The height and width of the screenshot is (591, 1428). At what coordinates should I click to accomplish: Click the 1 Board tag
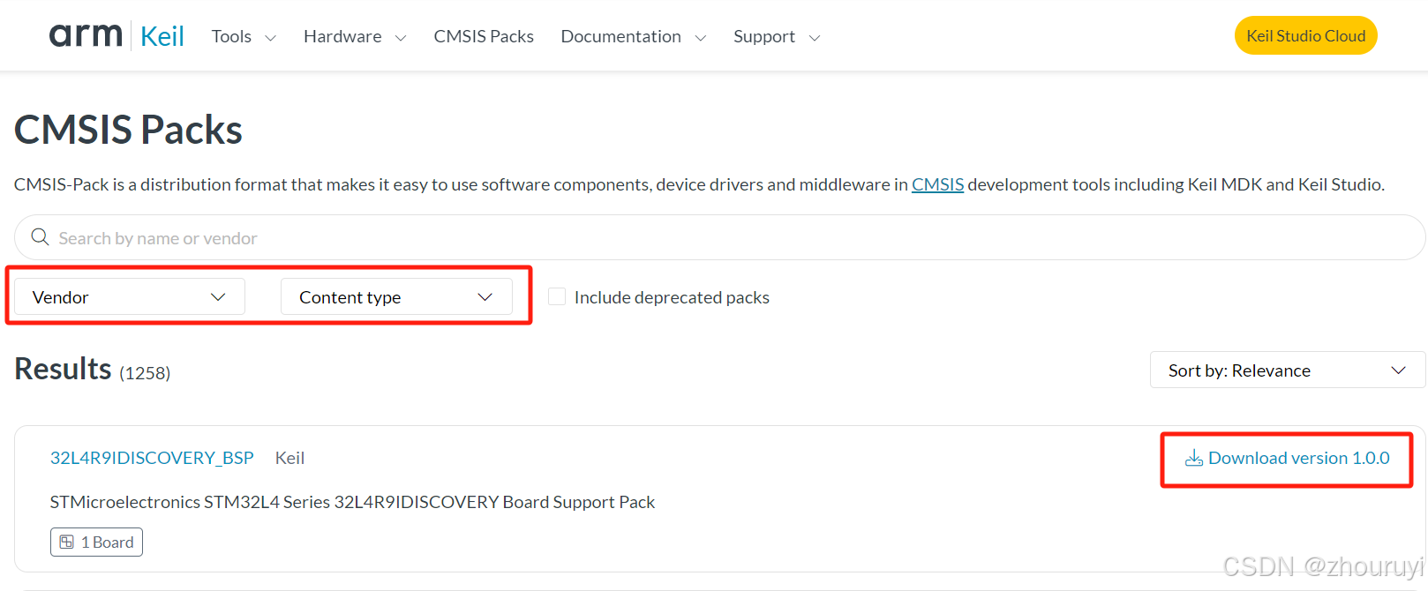96,542
